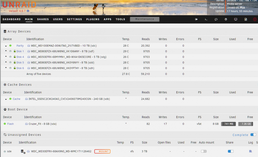The height and width of the screenshot is (157, 258).
Task: Click the 'Array of five devices' text
Action: coord(39,74)
